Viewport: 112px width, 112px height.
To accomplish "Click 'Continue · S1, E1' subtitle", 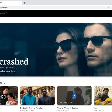I will (x=63, y=110).
